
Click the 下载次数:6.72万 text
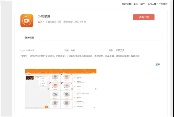pos(53,22)
